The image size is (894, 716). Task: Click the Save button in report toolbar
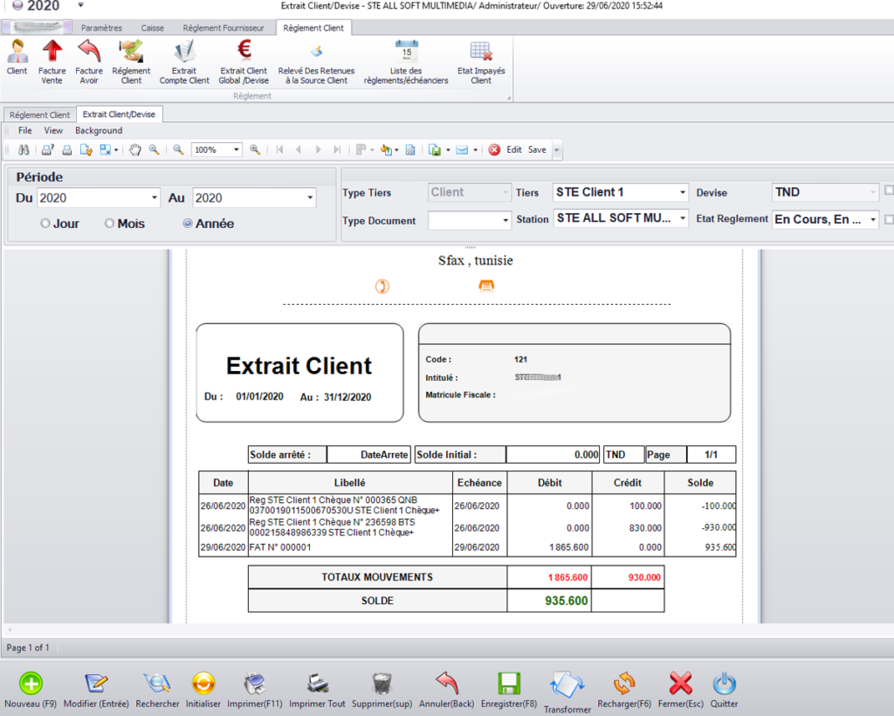(537, 149)
